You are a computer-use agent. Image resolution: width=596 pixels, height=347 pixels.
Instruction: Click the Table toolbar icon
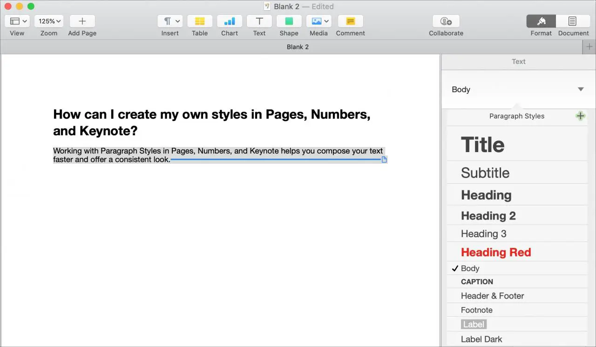coord(200,21)
